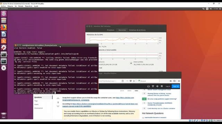Click the terminal window title bar
222x124 pixels.
coord(56,45)
